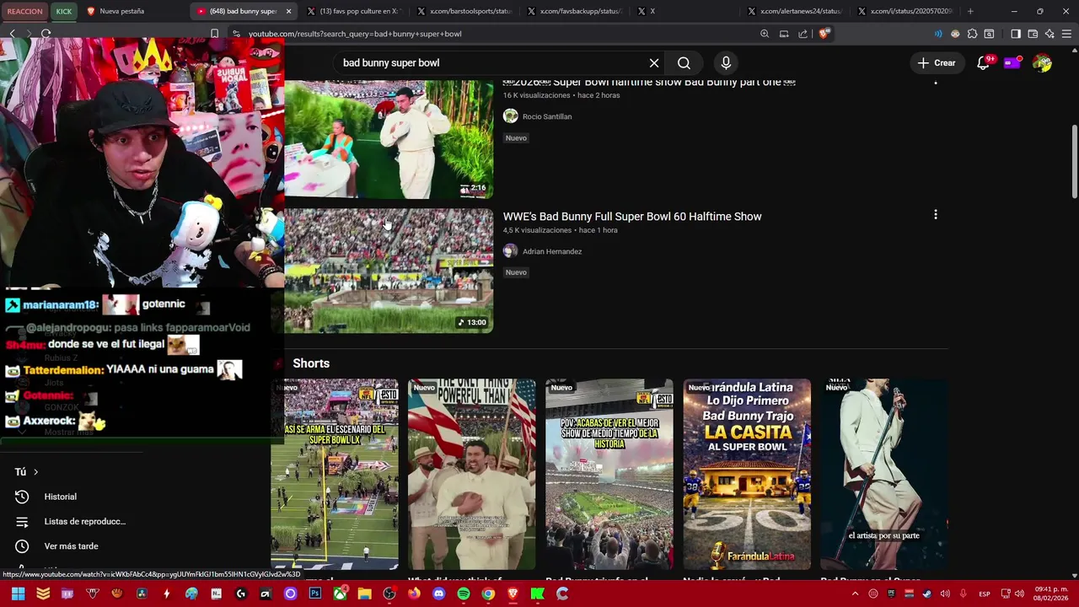1079x607 pixels.
Task: Open the Brave Wallet icon
Action: tap(1033, 34)
